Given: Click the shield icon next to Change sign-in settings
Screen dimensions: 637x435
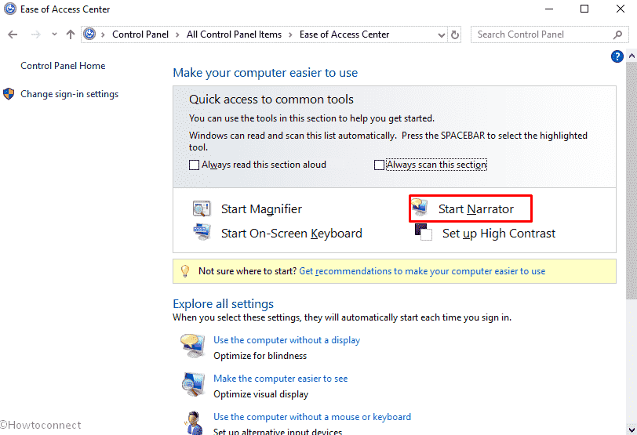Looking at the screenshot, I should [x=9, y=94].
